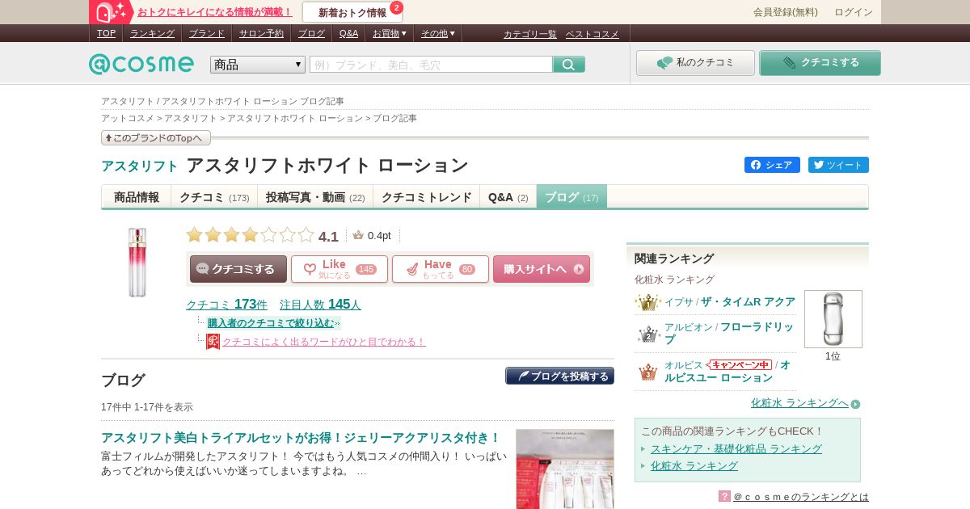Image resolution: width=970 pixels, height=509 pixels.
Task: Click the question mark ranking help icon
Action: click(724, 496)
